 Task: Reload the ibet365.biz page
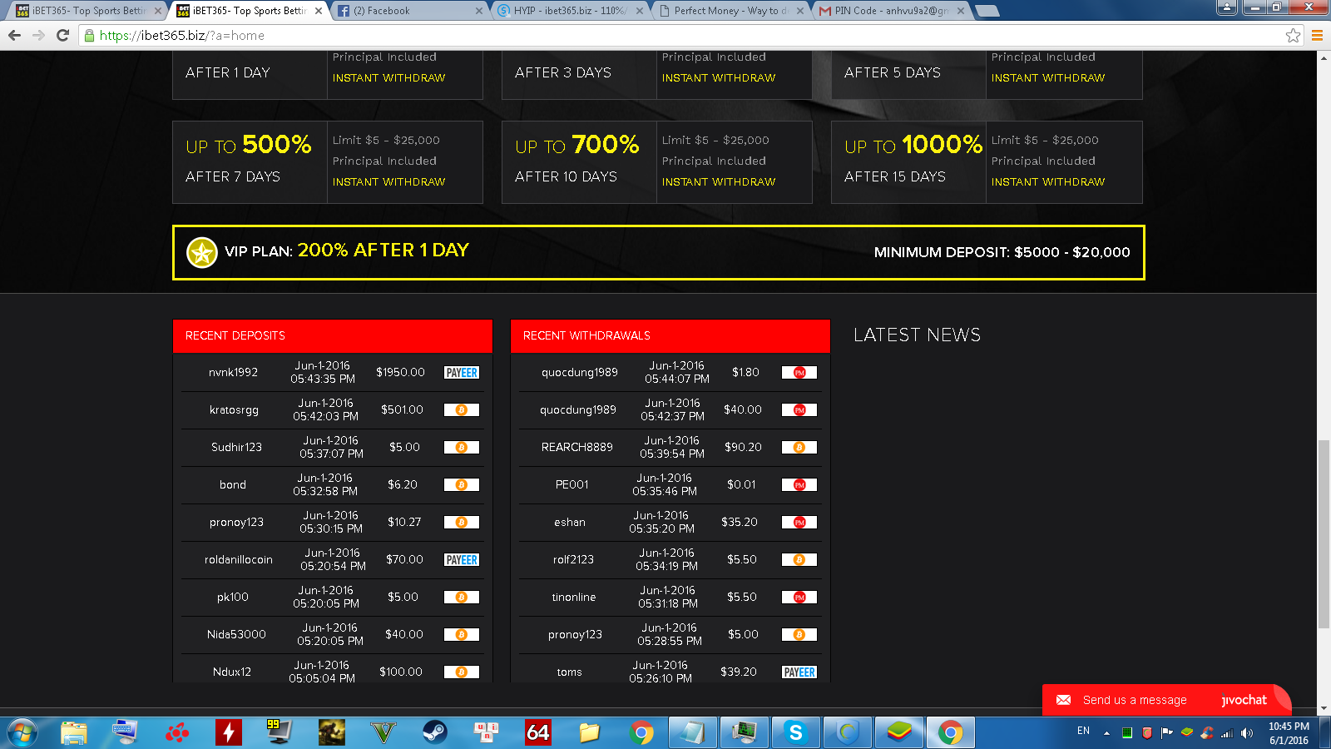pyautogui.click(x=62, y=36)
